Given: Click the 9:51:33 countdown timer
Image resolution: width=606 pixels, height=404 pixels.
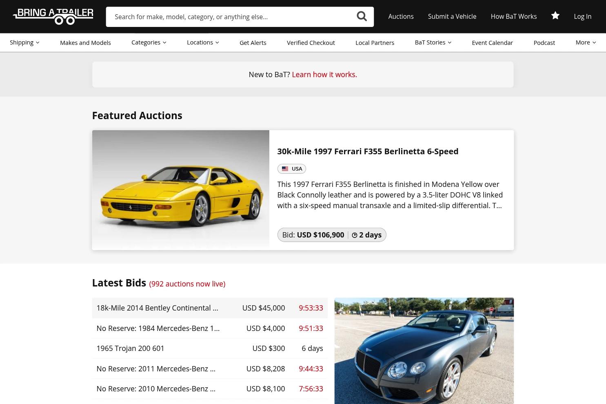Looking at the screenshot, I should point(311,328).
